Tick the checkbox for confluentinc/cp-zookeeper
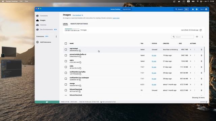This screenshot has height=121, width=216. click(x=66, y=79)
